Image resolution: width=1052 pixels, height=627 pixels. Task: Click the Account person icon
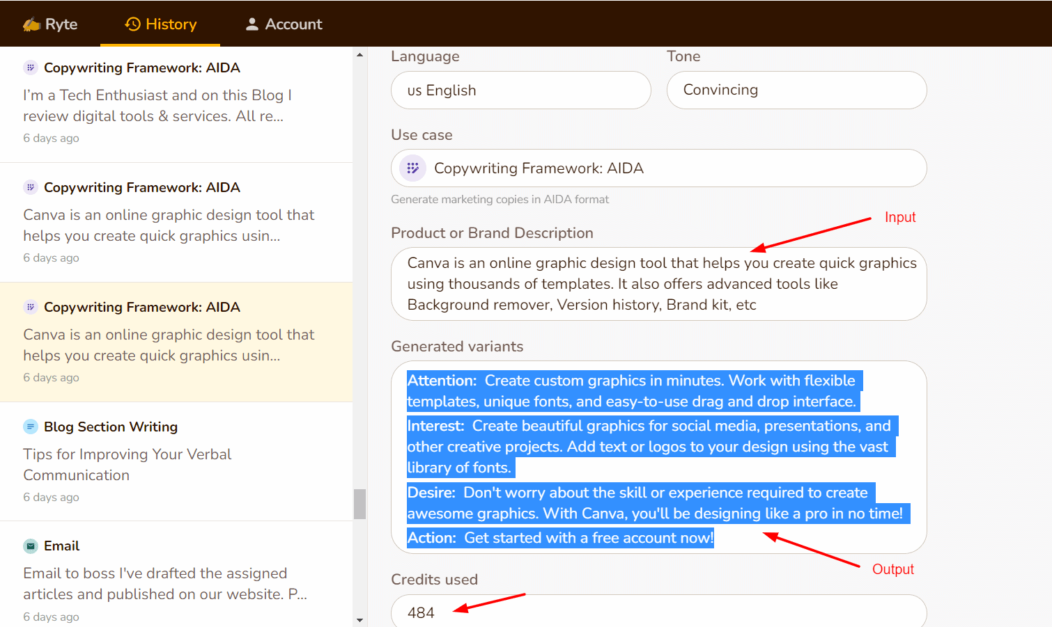click(x=252, y=24)
